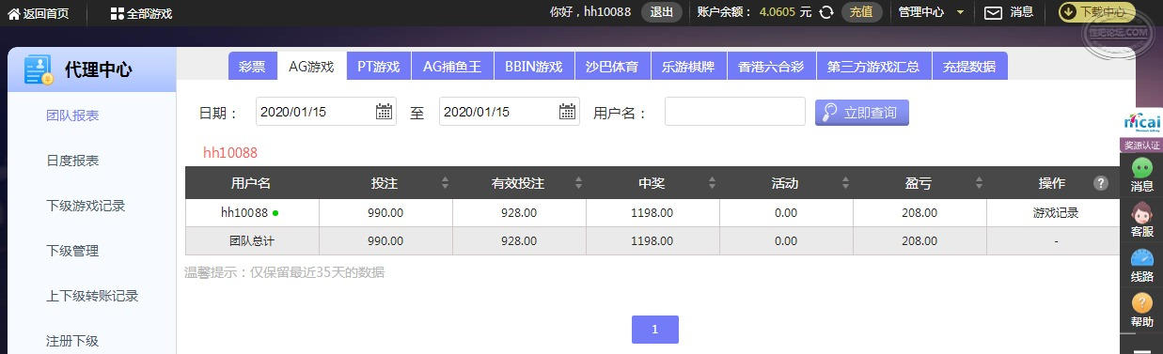Switch to the 香港六合彩 tab
1163x354 pixels.
pos(771,67)
